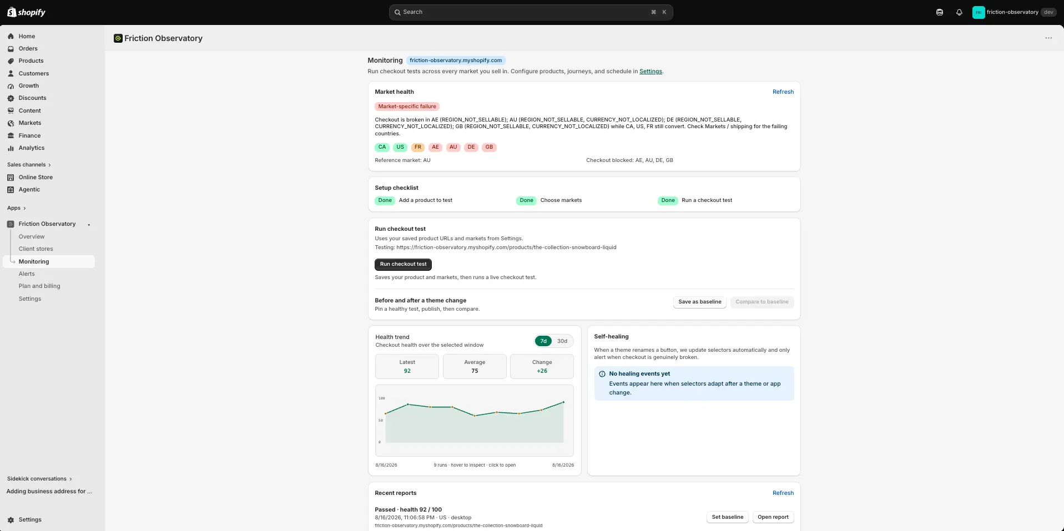This screenshot has height=531, width=1064.
Task: Click the Run checkout test button
Action: point(403,264)
